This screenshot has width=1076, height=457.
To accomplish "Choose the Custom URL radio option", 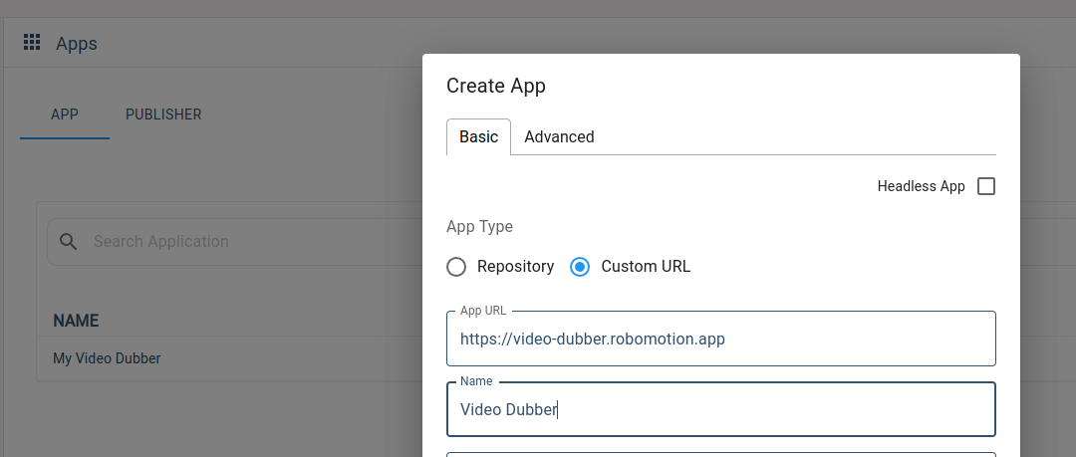I will [580, 266].
